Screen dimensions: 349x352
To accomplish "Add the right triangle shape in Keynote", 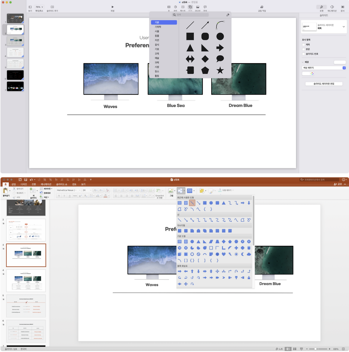I will [205, 48].
